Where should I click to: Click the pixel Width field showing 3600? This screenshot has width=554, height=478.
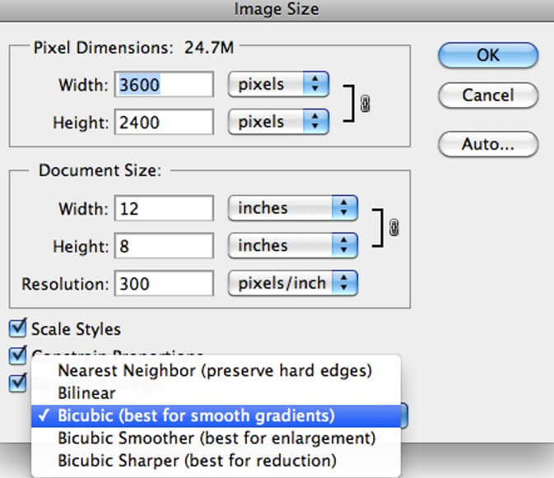[x=165, y=85]
